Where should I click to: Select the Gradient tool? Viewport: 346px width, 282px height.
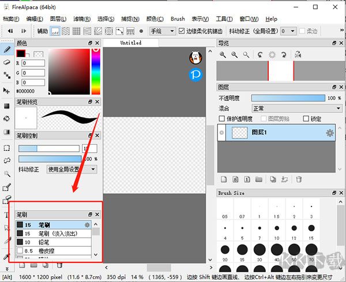(x=6, y=131)
